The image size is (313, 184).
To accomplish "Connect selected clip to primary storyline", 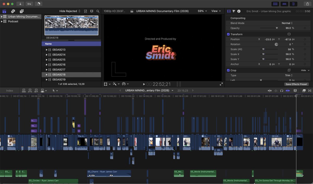I will click(24, 90).
